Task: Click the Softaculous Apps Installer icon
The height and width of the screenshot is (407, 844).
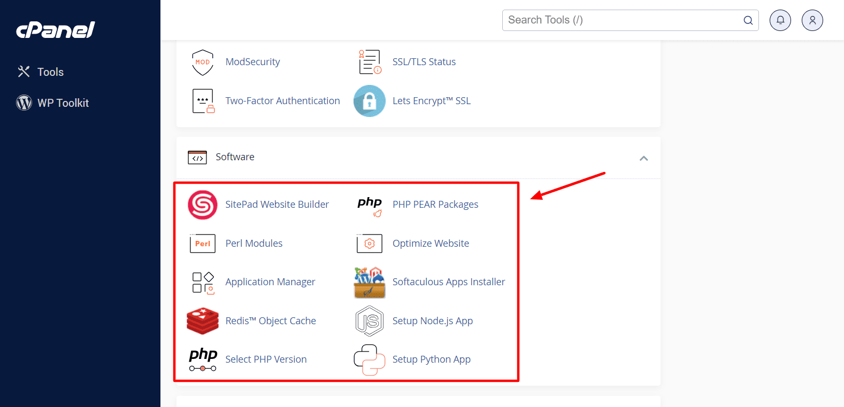Action: [x=370, y=283]
